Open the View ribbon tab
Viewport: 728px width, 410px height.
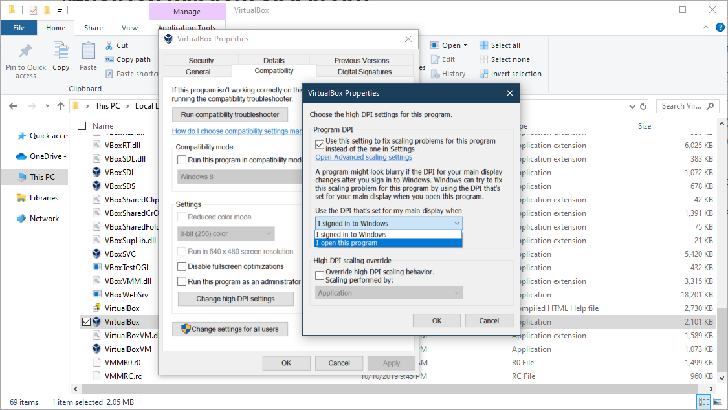[x=129, y=28]
